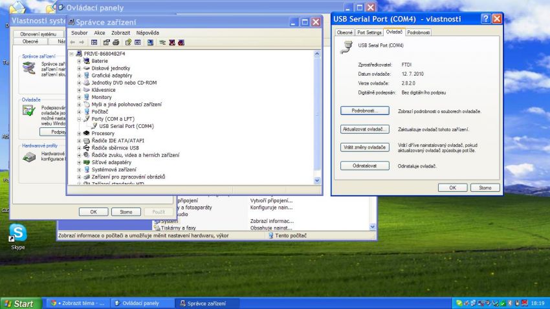
Task: Open the Soubor menu
Action: pyautogui.click(x=80, y=33)
